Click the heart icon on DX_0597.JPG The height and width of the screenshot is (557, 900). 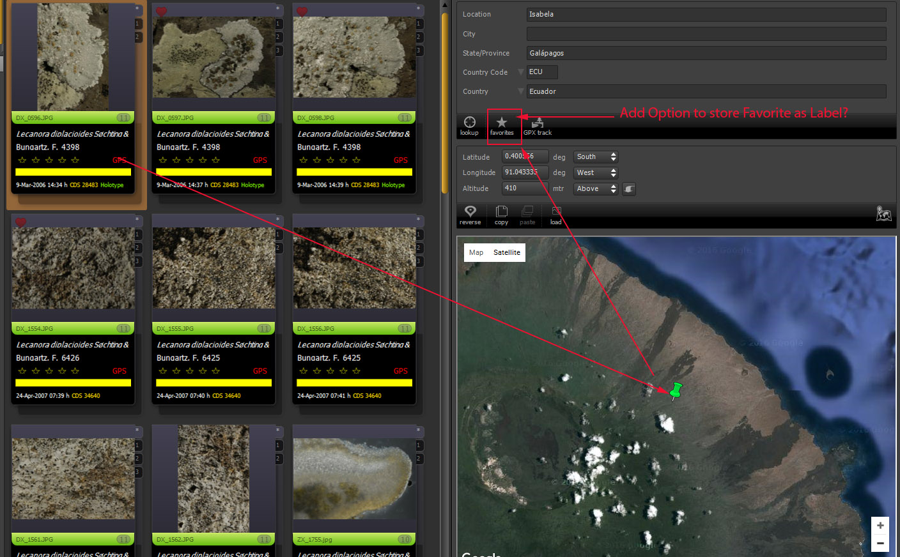[161, 11]
